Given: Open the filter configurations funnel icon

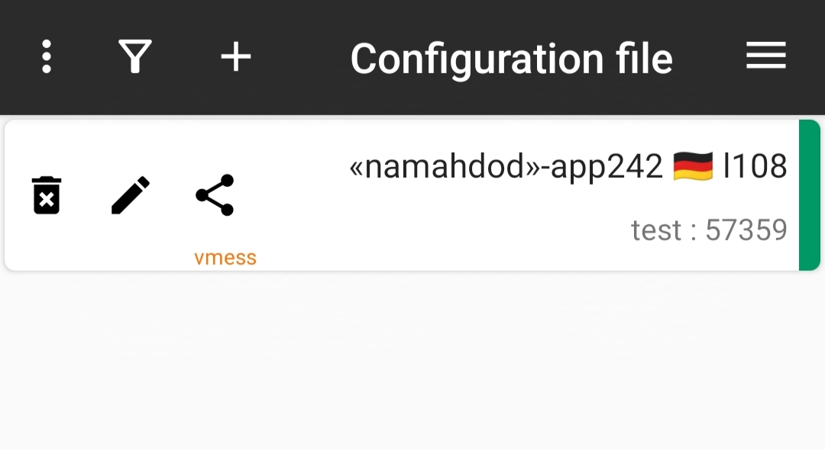Looking at the screenshot, I should click(x=135, y=56).
